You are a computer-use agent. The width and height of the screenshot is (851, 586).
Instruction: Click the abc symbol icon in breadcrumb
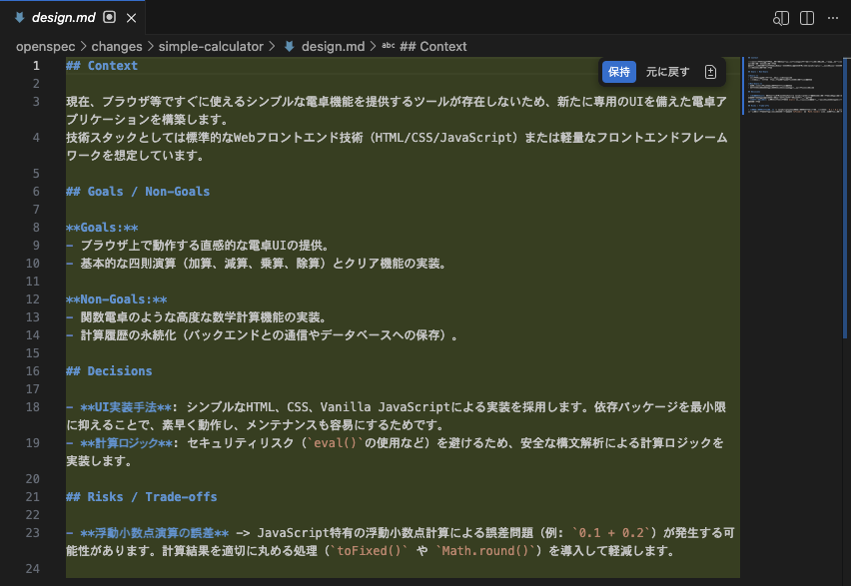(389, 46)
